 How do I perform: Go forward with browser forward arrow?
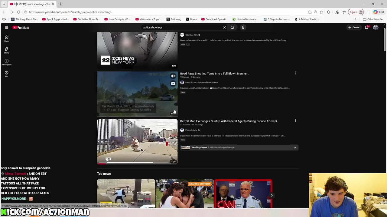coord(11,12)
